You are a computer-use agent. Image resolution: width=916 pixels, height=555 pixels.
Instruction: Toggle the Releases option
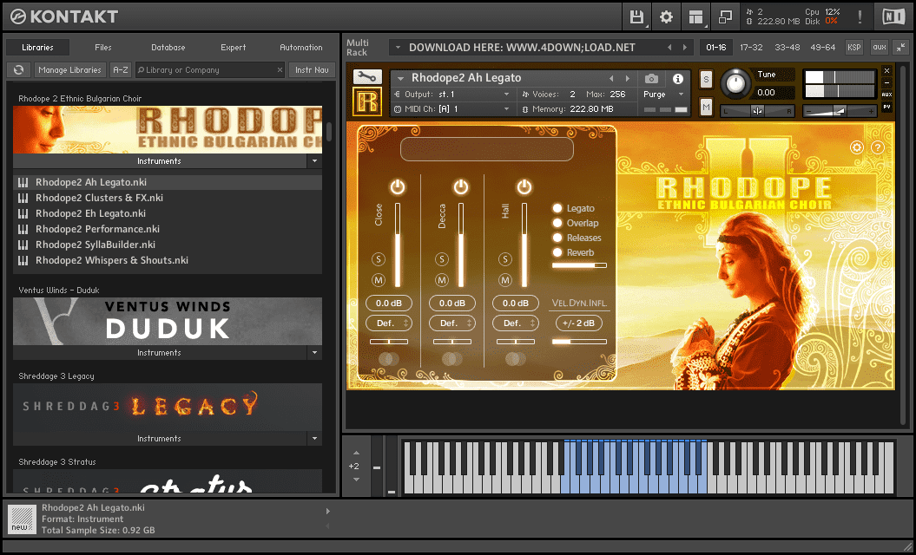(557, 238)
